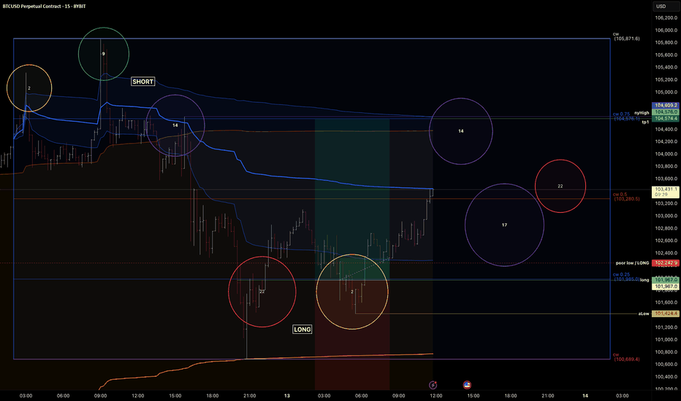Select the 'poor low / LONG' line label
This screenshot has width=681, height=401.
pos(632,262)
